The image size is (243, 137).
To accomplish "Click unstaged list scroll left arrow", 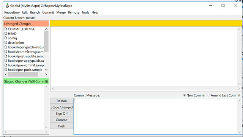I will coord(6,74).
